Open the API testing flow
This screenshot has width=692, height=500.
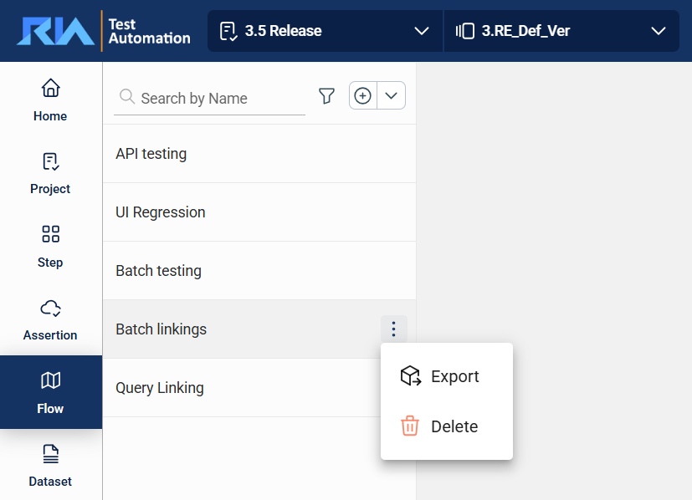click(151, 154)
